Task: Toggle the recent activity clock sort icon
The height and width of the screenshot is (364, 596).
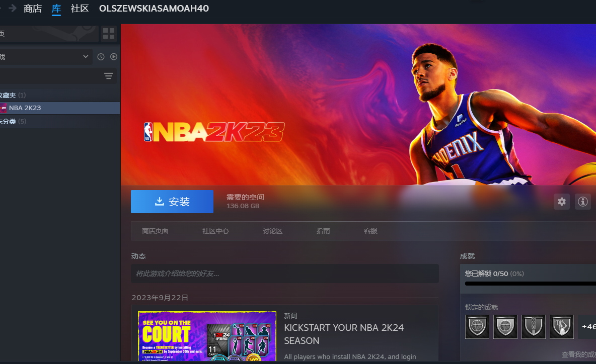Action: [x=101, y=57]
